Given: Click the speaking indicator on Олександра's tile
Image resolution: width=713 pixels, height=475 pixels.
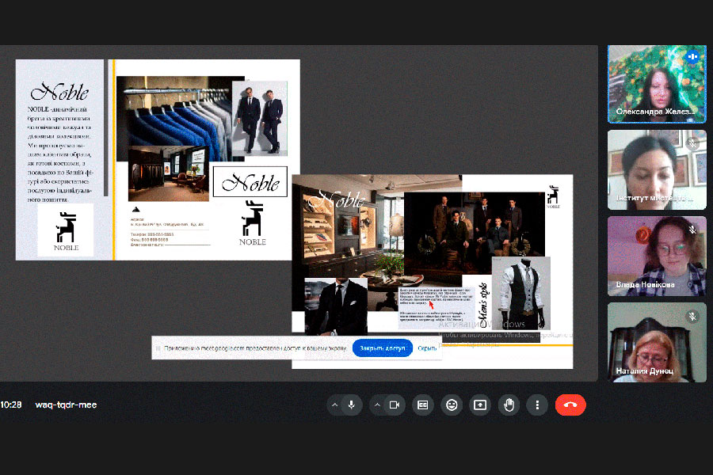Looking at the screenshot, I should click(692, 57).
